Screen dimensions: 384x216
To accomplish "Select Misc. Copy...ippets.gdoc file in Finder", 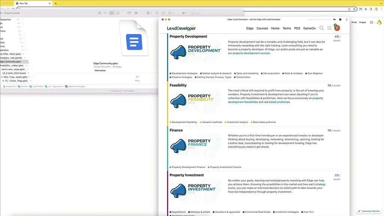I will click(15, 77).
